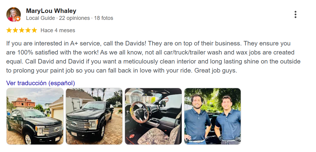316x152 pixels.
Task: Open the three-dot review options menu
Action: tap(295, 14)
